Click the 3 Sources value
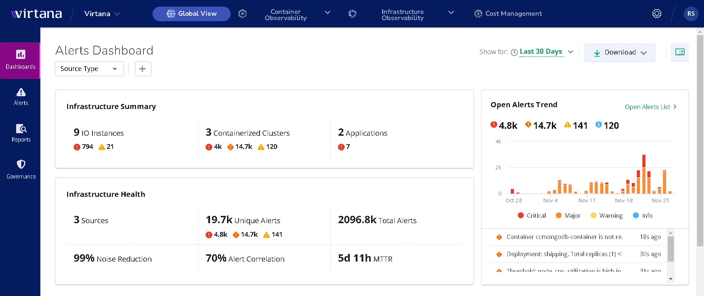The image size is (704, 296). coord(91,220)
